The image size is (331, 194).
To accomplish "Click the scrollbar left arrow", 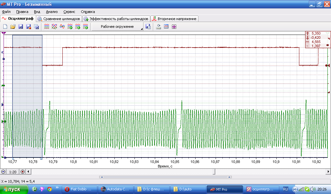I will click(x=28, y=172).
